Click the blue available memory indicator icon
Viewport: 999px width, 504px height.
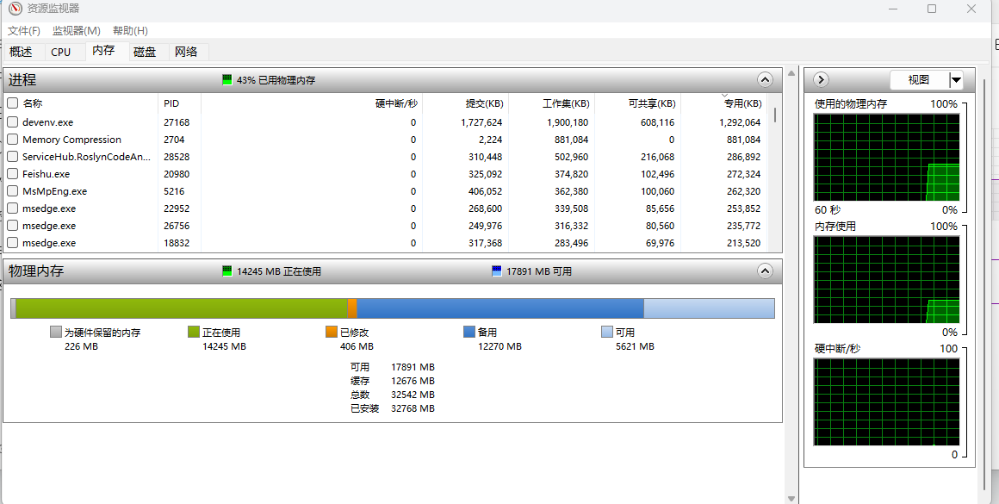tap(496, 271)
